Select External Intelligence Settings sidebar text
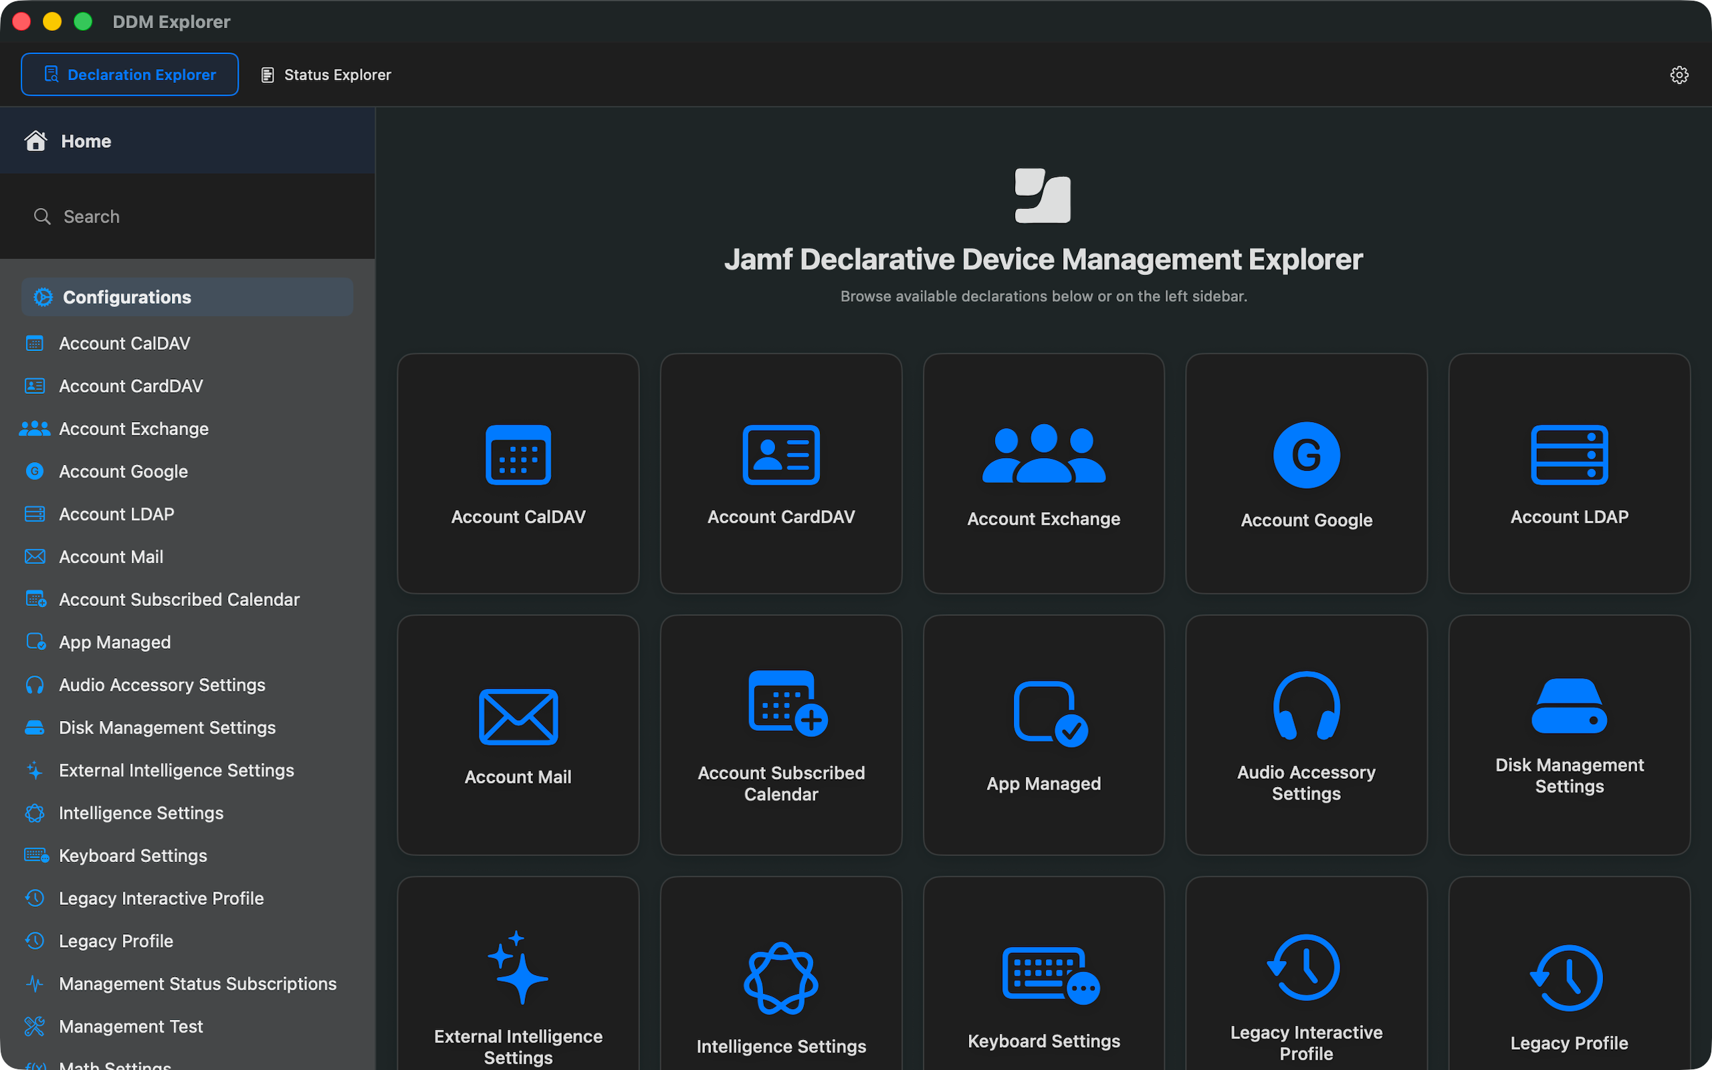This screenshot has width=1712, height=1070. point(176,770)
